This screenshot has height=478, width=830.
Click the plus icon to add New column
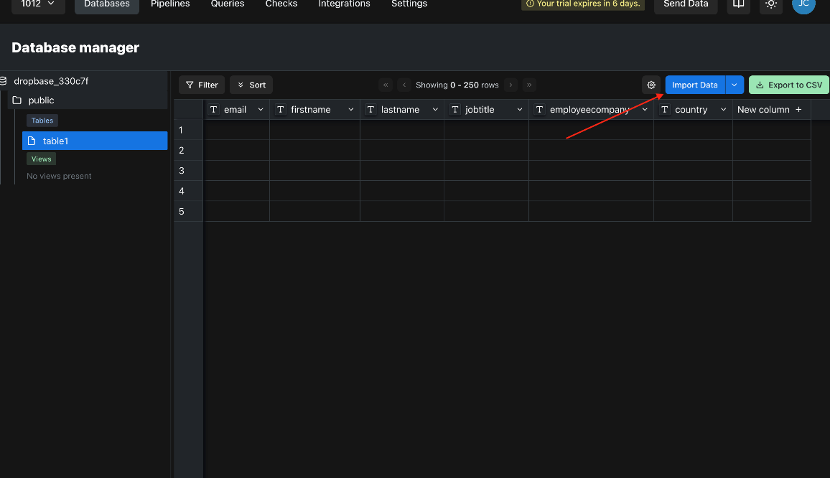798,110
